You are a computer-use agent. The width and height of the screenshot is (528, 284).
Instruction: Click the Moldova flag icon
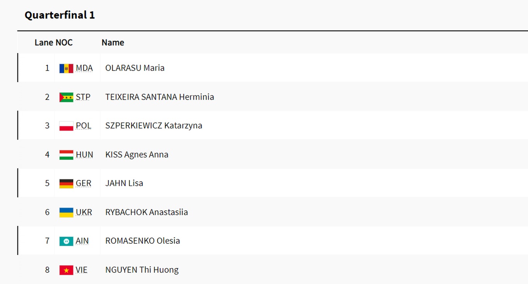pyautogui.click(x=66, y=69)
